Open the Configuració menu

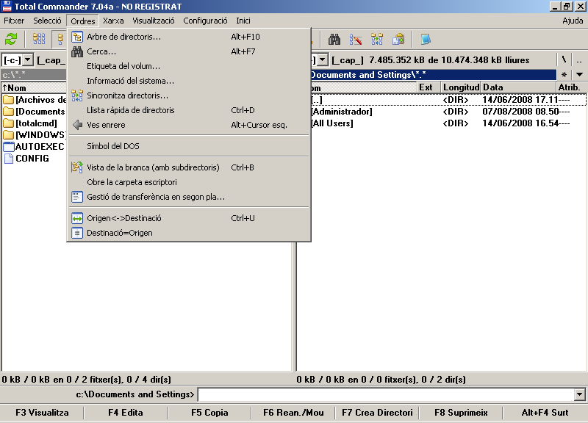tap(205, 21)
